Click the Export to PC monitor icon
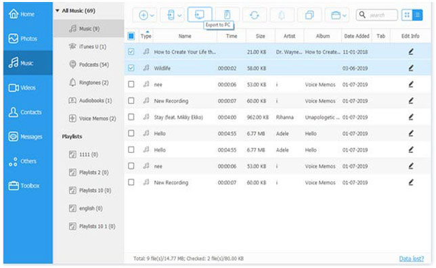The height and width of the screenshot is (268, 436). tap(200, 14)
